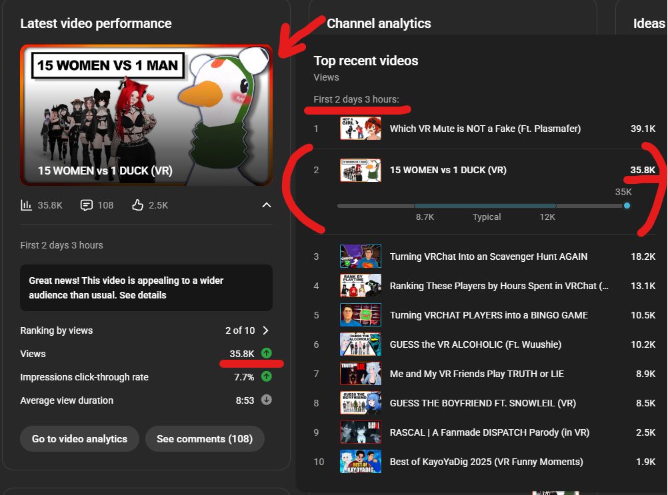Click thumbnail of rank 2 duck video
This screenshot has width=668, height=495.
tap(361, 171)
